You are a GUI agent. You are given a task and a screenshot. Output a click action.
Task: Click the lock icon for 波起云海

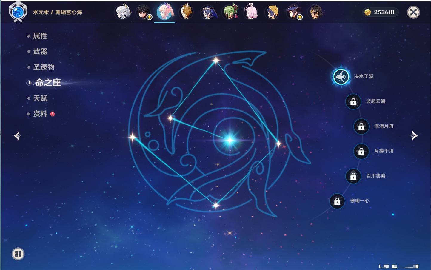pyautogui.click(x=353, y=102)
